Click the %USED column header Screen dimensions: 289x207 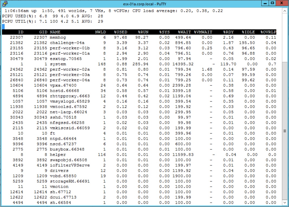point(121,32)
